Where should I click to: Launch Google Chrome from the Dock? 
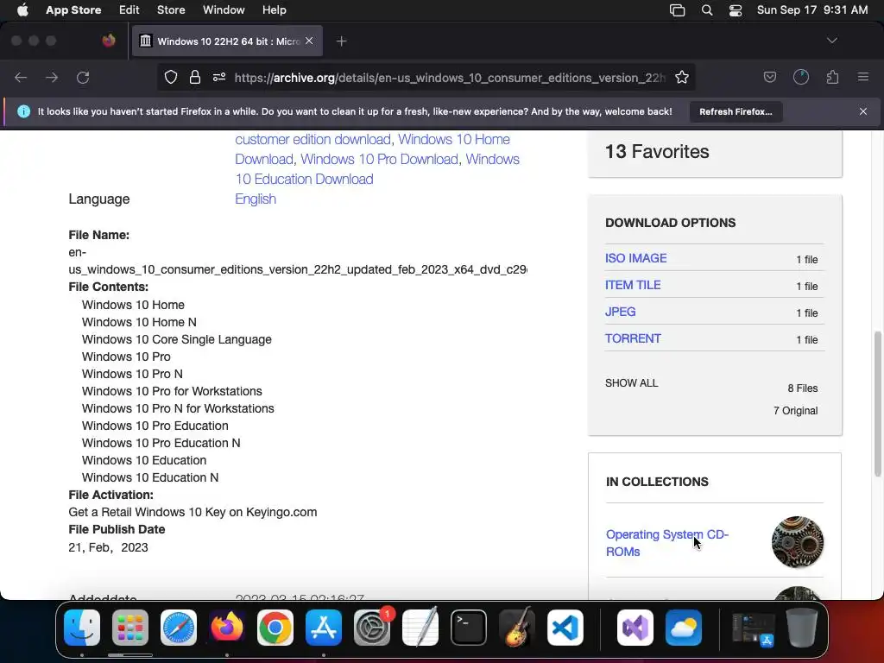point(275,627)
